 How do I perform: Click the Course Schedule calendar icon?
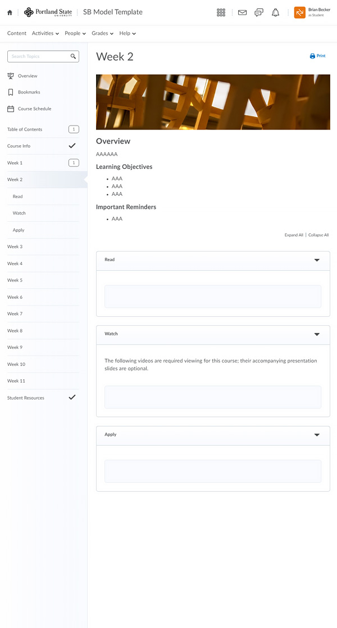click(11, 109)
